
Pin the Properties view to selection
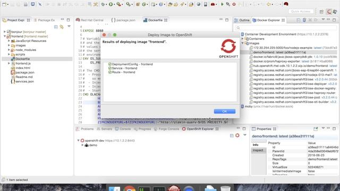[x=316, y=129]
